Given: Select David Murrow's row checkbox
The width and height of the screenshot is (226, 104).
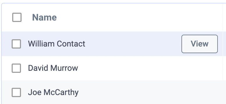Looking at the screenshot, I should point(16,68).
